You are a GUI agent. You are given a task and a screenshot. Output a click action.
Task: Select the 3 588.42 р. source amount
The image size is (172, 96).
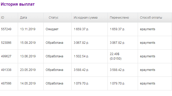coord(81,70)
